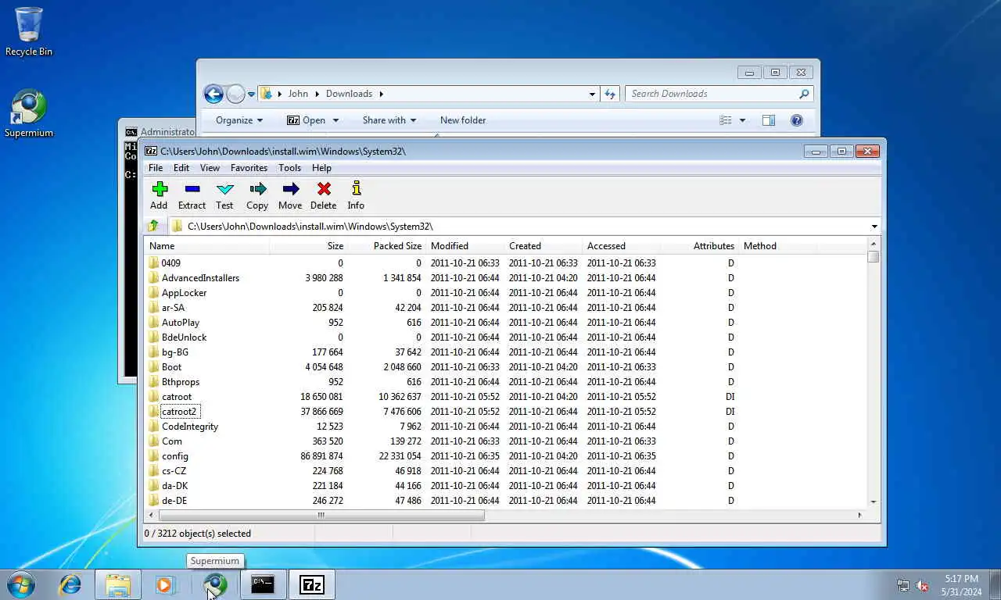Launch Internet Explorer from the taskbar
The image size is (1001, 600).
coord(70,584)
